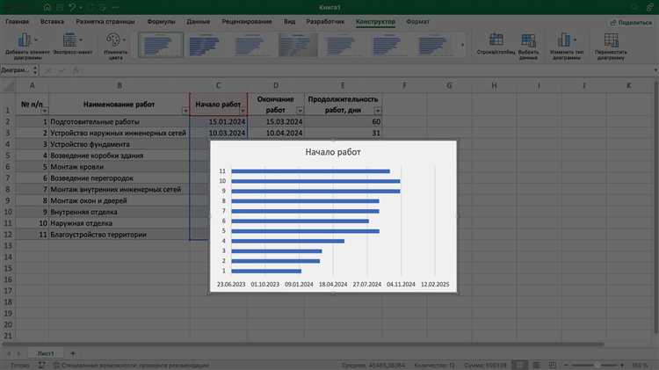This screenshot has width=659, height=370.
Task: Open filter dropdown for Начало работ
Action: pos(243,111)
